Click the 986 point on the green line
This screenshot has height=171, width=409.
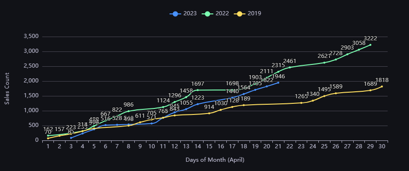pos(128,111)
